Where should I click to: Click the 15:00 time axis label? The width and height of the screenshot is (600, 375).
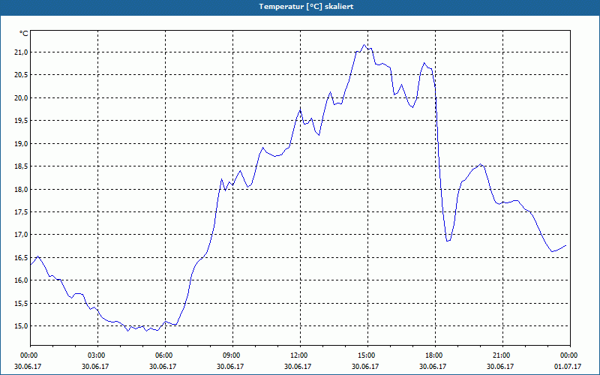367,355
